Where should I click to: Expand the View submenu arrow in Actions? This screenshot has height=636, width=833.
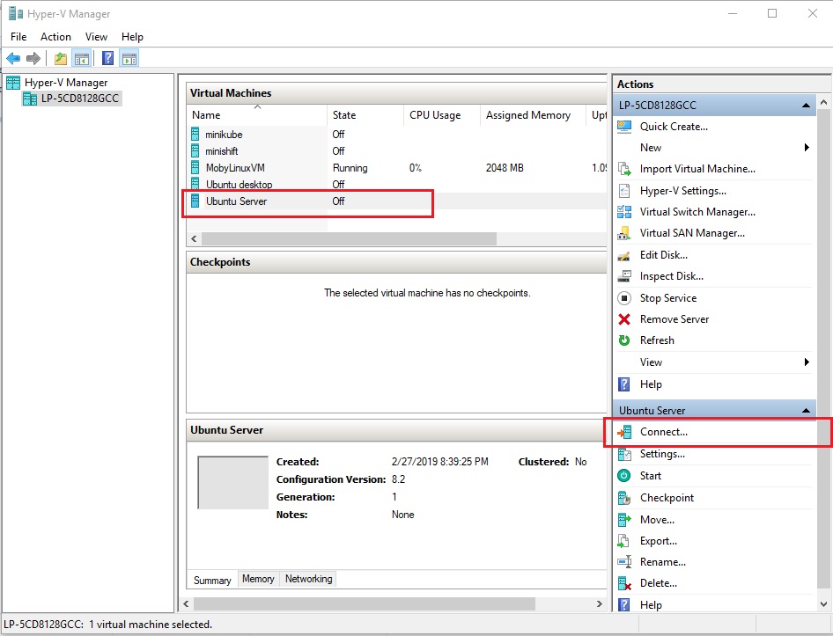point(807,362)
